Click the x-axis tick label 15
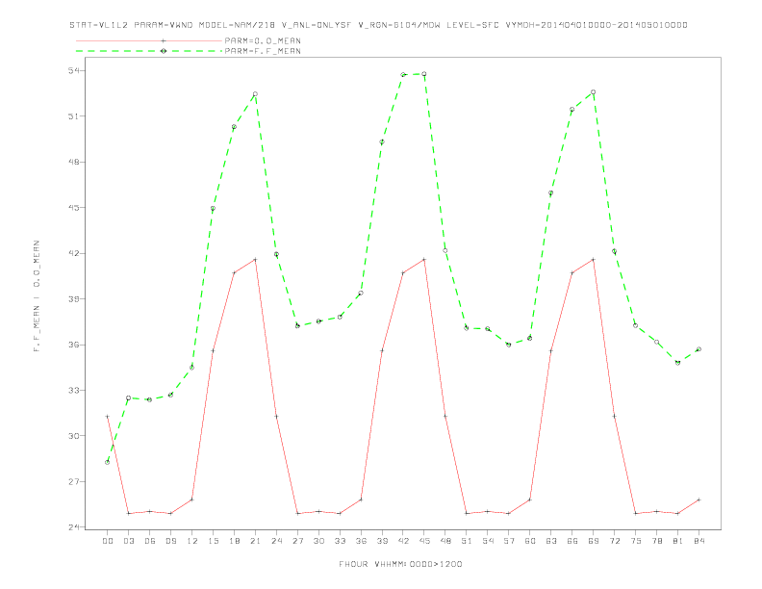This screenshot has height=589, width=762. [x=213, y=541]
